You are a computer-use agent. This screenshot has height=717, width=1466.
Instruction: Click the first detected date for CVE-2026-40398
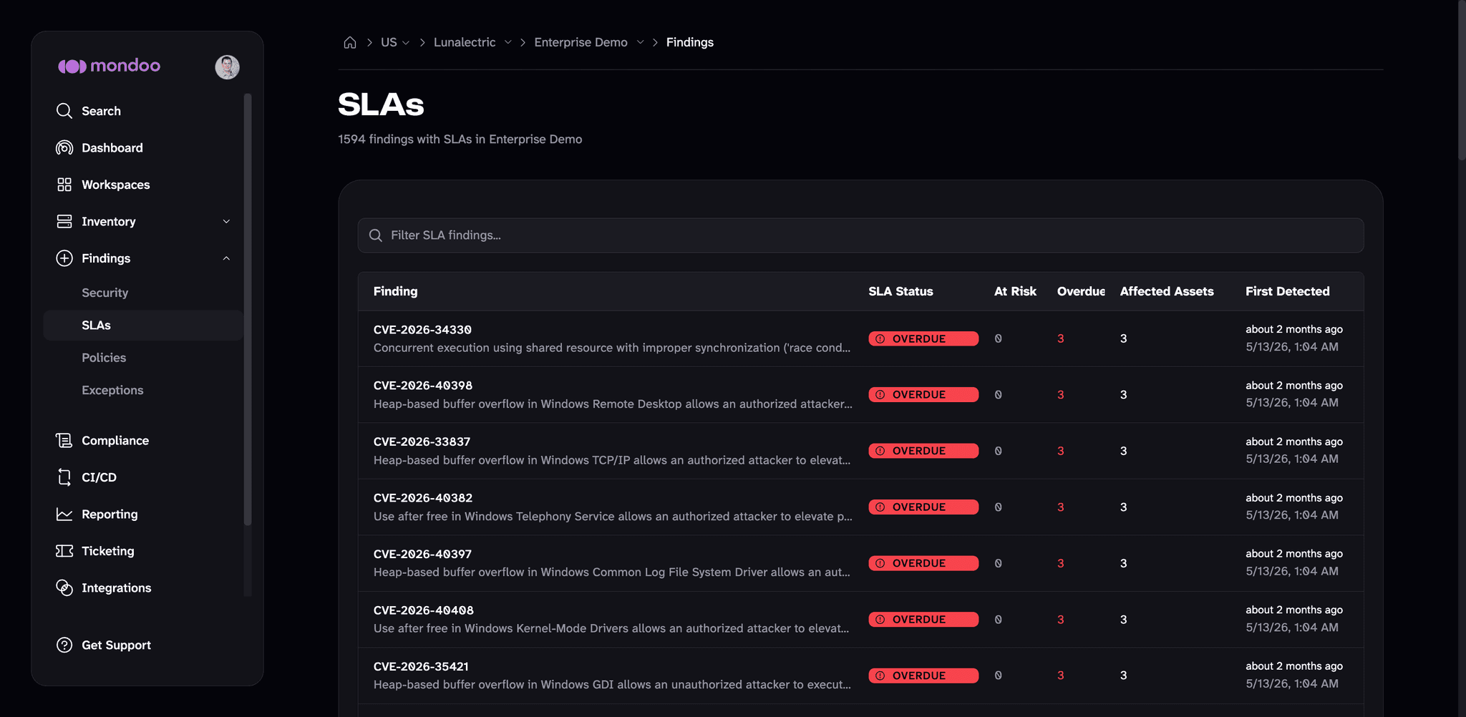click(x=1292, y=403)
